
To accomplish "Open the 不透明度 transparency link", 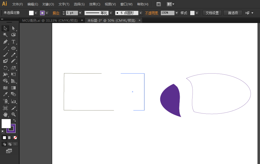I will 152,13.
